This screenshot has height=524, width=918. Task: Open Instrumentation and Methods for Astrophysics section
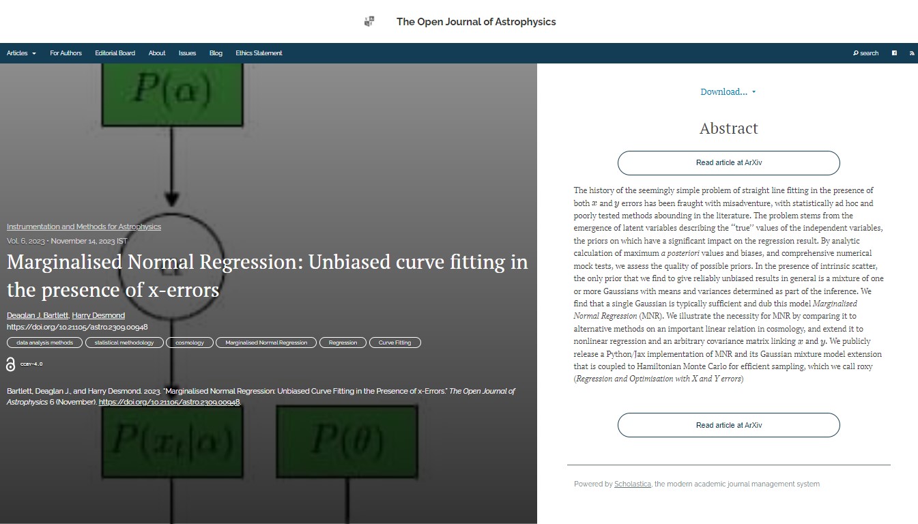point(84,227)
